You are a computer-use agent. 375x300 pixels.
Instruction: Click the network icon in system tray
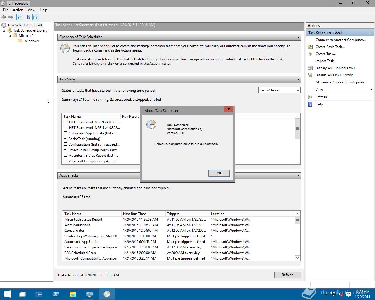[x=334, y=294]
